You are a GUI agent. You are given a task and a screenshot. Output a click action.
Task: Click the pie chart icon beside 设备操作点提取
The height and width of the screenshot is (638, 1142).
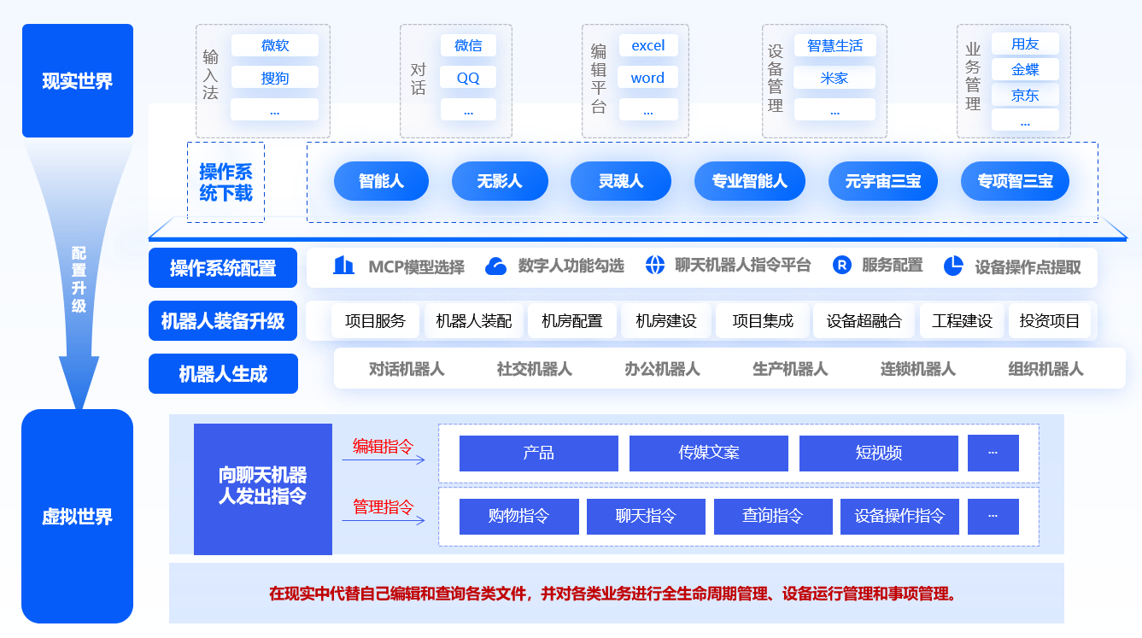(953, 266)
